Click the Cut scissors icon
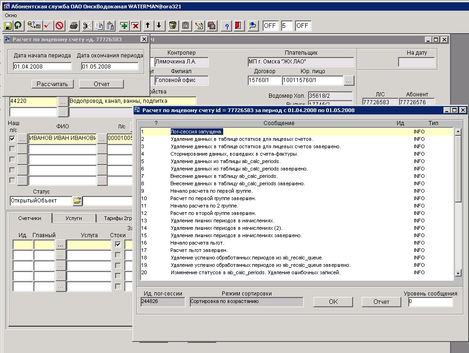 [x=86, y=25]
